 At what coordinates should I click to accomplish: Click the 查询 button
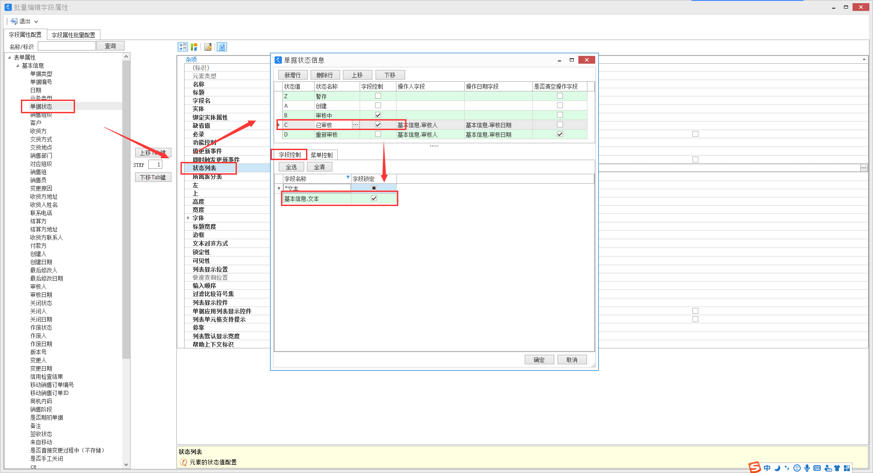[x=110, y=45]
